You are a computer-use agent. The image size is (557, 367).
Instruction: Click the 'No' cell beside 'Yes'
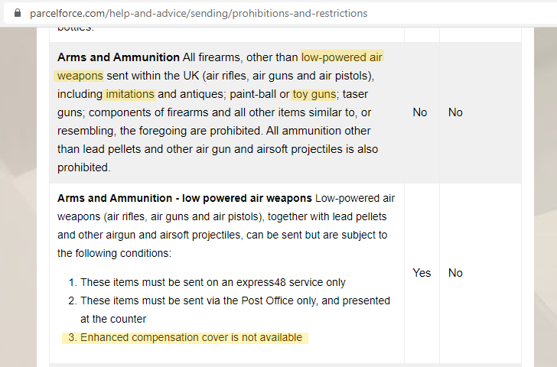pyautogui.click(x=455, y=273)
